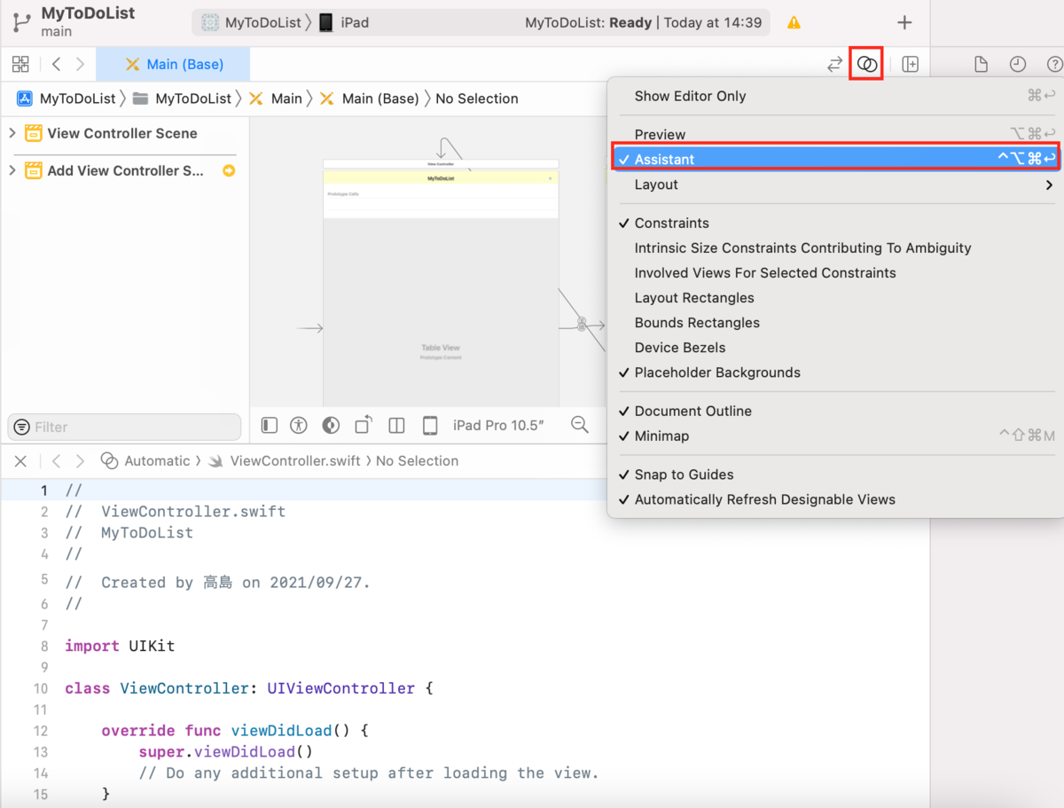
Task: Open the assistant's No Selection breadcrumb
Action: tap(418, 461)
